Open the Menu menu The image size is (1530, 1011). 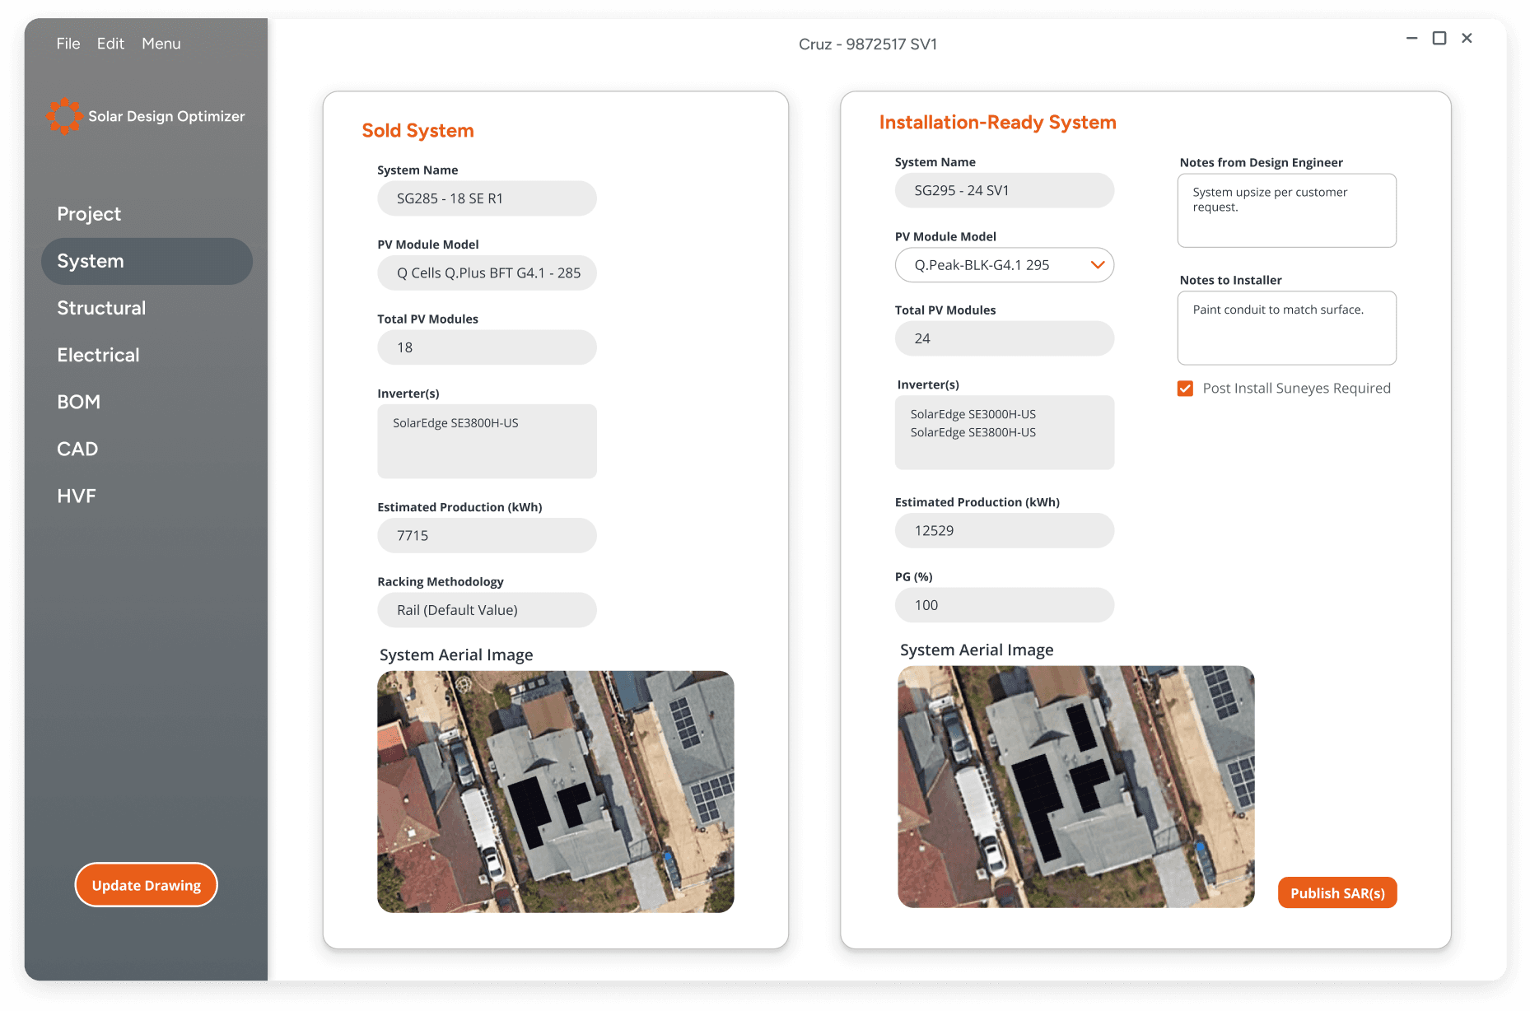click(x=161, y=44)
